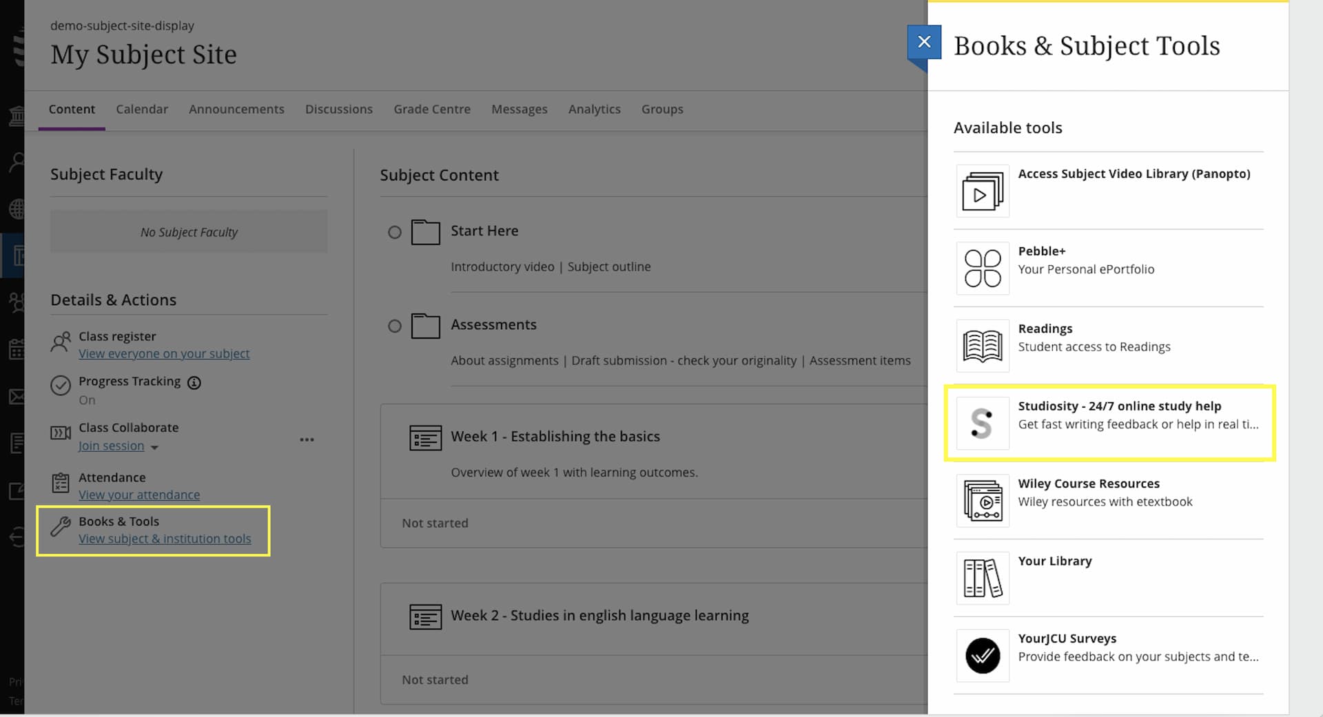Click the Progress Tracking checkmark icon
The width and height of the screenshot is (1323, 717).
[x=61, y=386]
